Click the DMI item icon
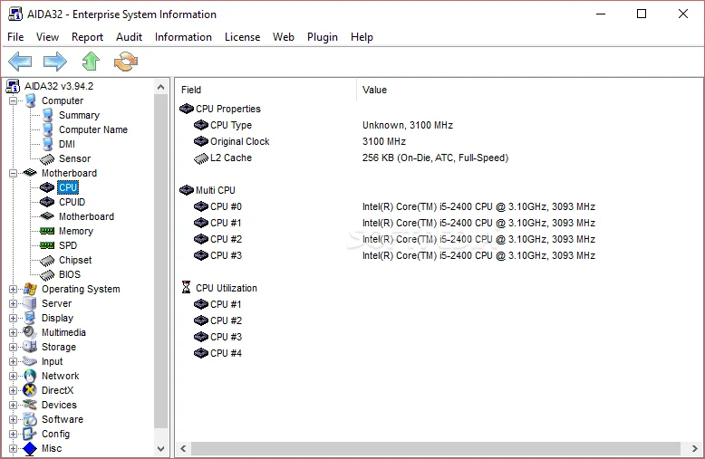 [x=48, y=144]
